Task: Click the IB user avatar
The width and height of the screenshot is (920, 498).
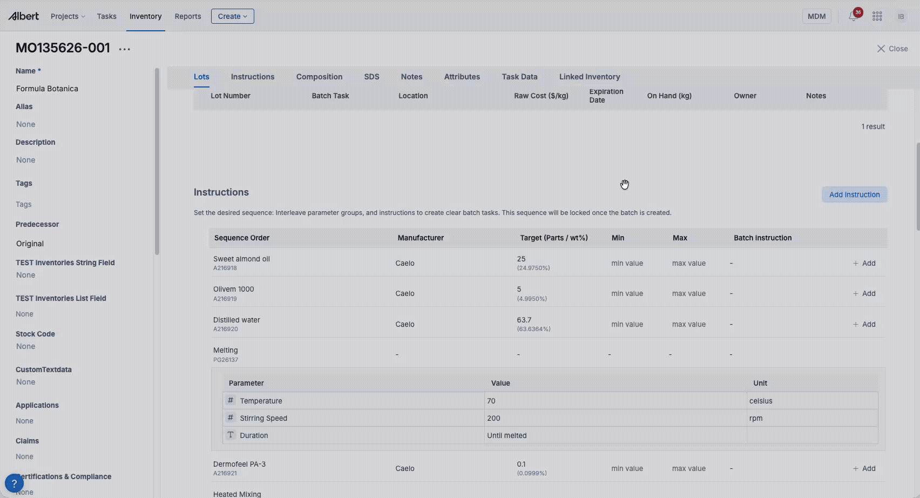Action: click(x=901, y=16)
